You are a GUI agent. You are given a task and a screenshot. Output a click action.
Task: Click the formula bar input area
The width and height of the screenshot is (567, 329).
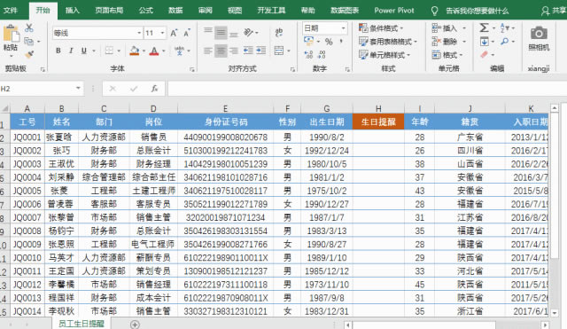[367, 89]
